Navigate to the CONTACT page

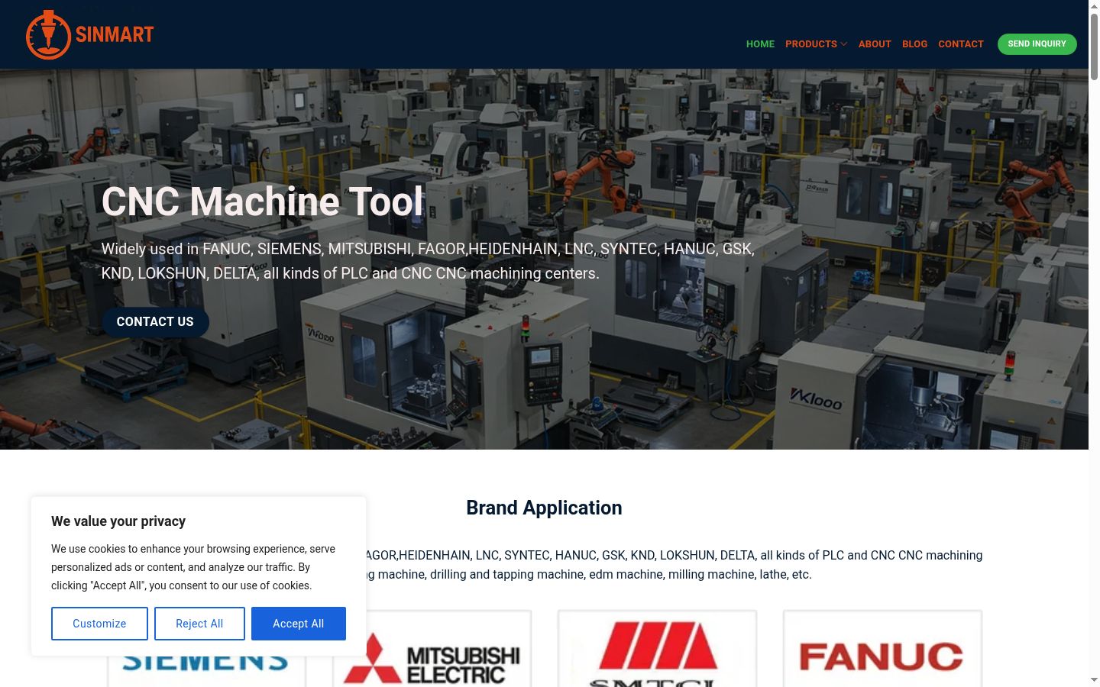click(x=961, y=44)
